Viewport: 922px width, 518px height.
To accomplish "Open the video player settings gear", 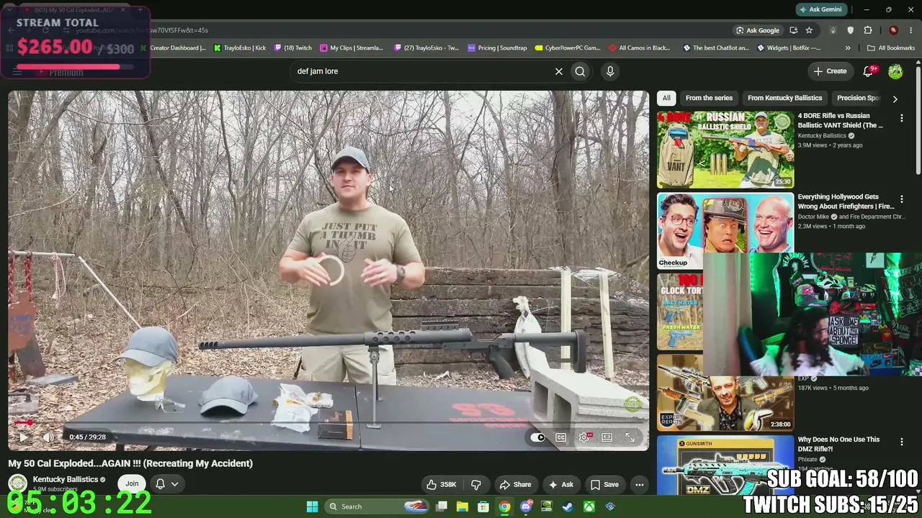I will point(584,437).
